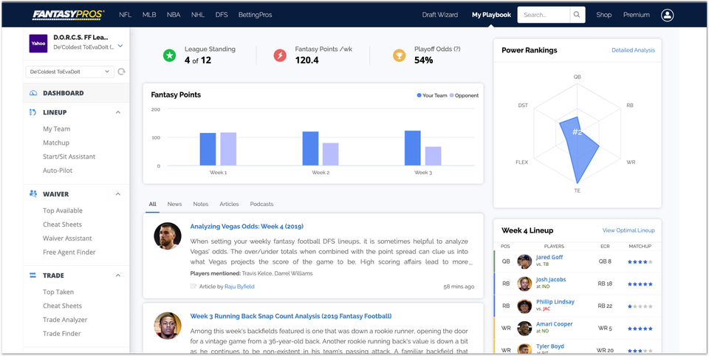
Task: Toggle Opponent legend in Fantasy Points chart
Action: point(464,95)
